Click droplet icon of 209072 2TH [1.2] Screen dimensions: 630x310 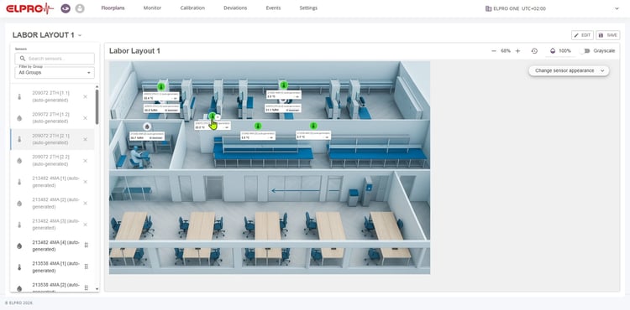(19, 118)
